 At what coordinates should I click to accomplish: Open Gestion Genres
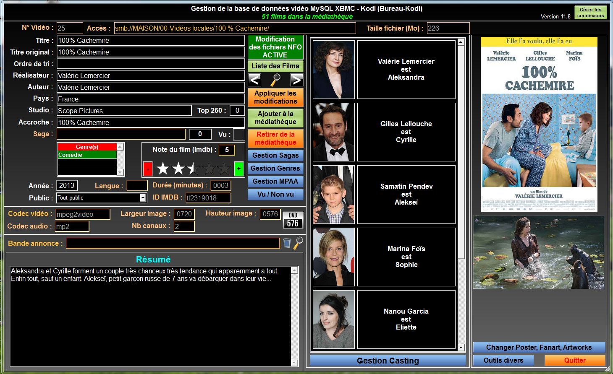(x=275, y=168)
